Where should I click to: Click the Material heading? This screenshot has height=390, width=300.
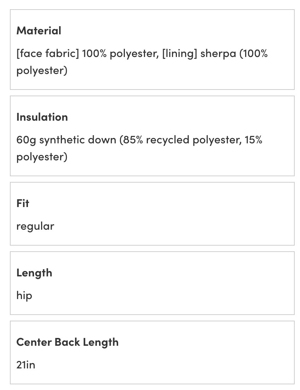tap(39, 31)
